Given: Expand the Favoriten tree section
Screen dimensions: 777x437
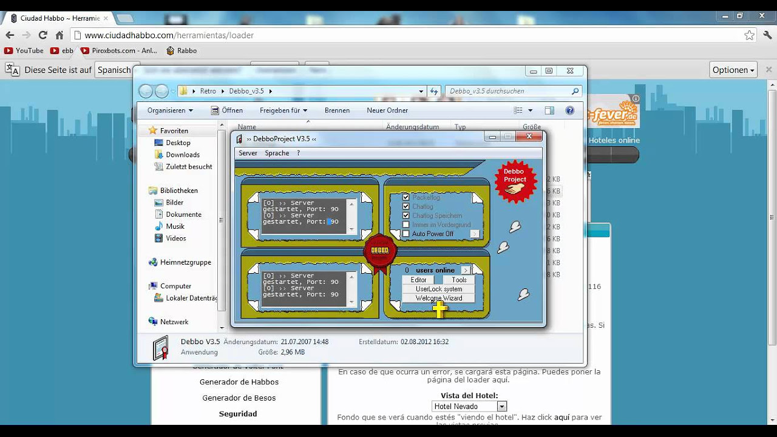Looking at the screenshot, I should click(143, 130).
